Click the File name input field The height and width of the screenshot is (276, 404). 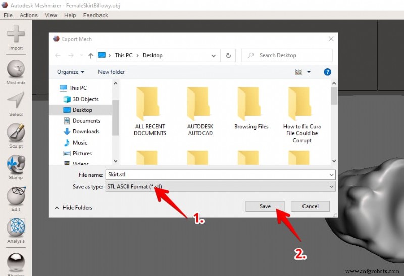tap(220, 174)
